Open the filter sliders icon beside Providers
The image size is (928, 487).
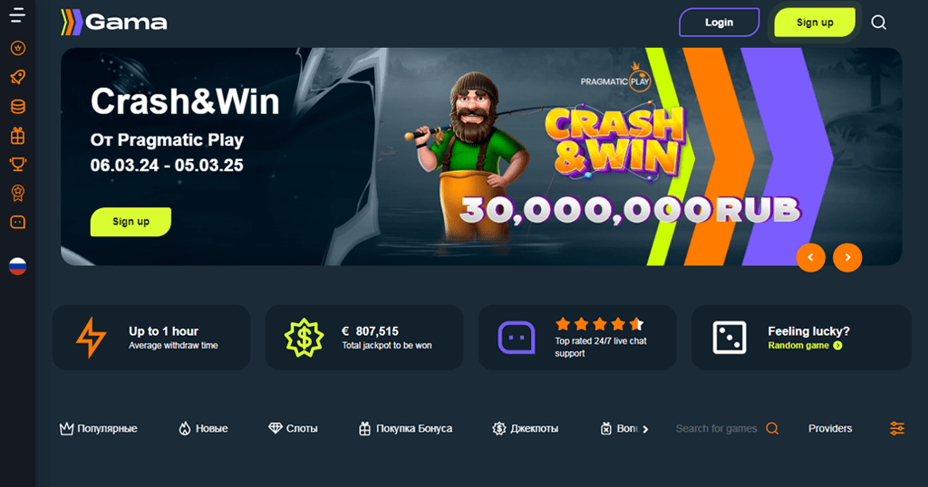(x=897, y=428)
